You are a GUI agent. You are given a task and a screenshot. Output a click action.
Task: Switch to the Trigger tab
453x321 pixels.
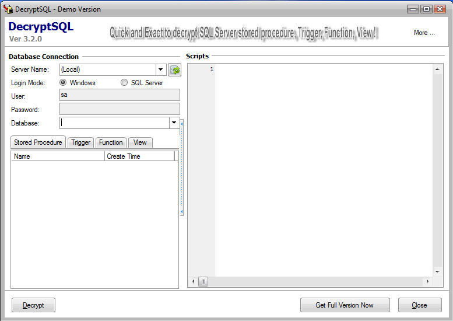80,142
